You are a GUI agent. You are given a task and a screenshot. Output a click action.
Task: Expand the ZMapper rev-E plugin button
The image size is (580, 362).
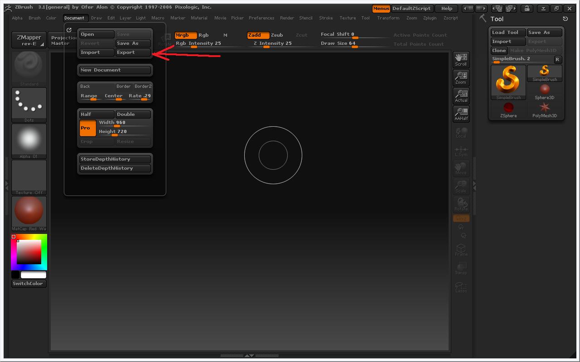(29, 40)
